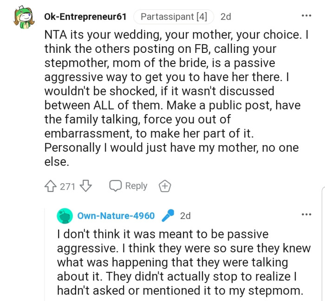The width and height of the screenshot is (325, 301).
Task: Give an award with the plus icon
Action: pyautogui.click(x=165, y=186)
